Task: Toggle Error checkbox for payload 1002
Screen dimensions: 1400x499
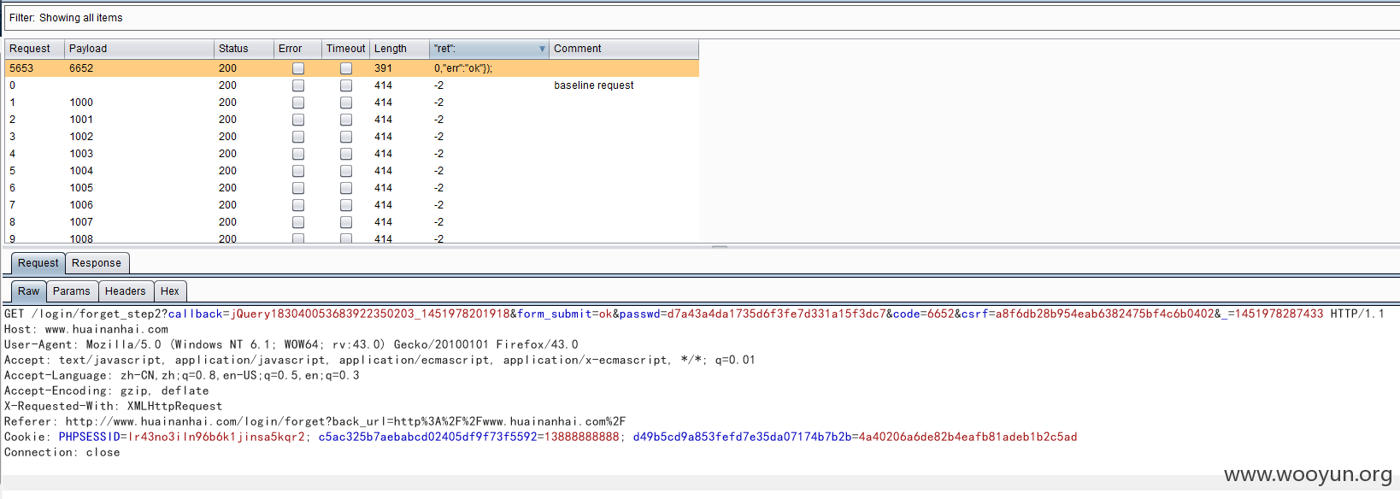Action: (298, 137)
